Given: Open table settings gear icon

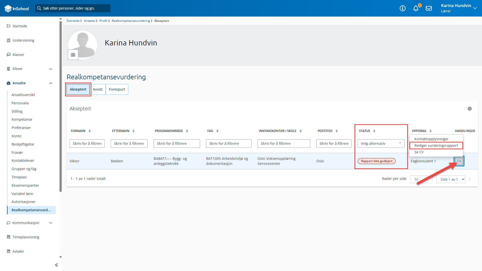Looking at the screenshot, I should coord(470,109).
